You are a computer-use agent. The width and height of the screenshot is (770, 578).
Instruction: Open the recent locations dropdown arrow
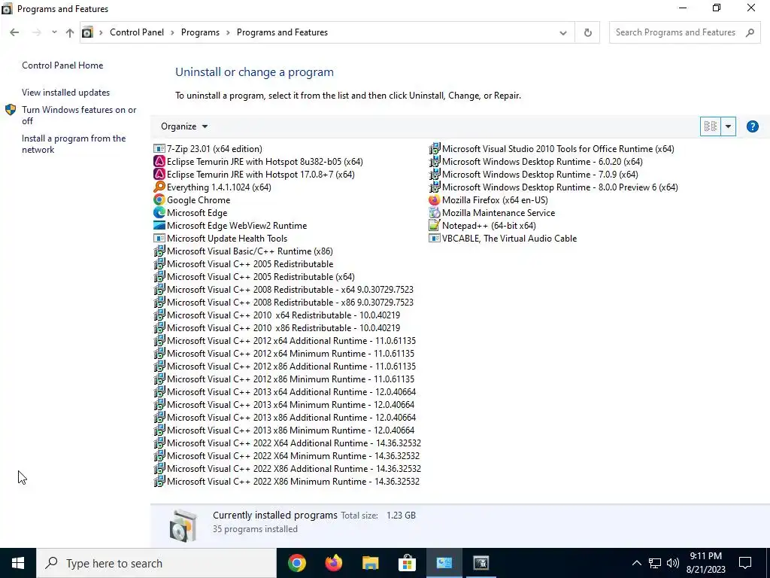tap(54, 32)
